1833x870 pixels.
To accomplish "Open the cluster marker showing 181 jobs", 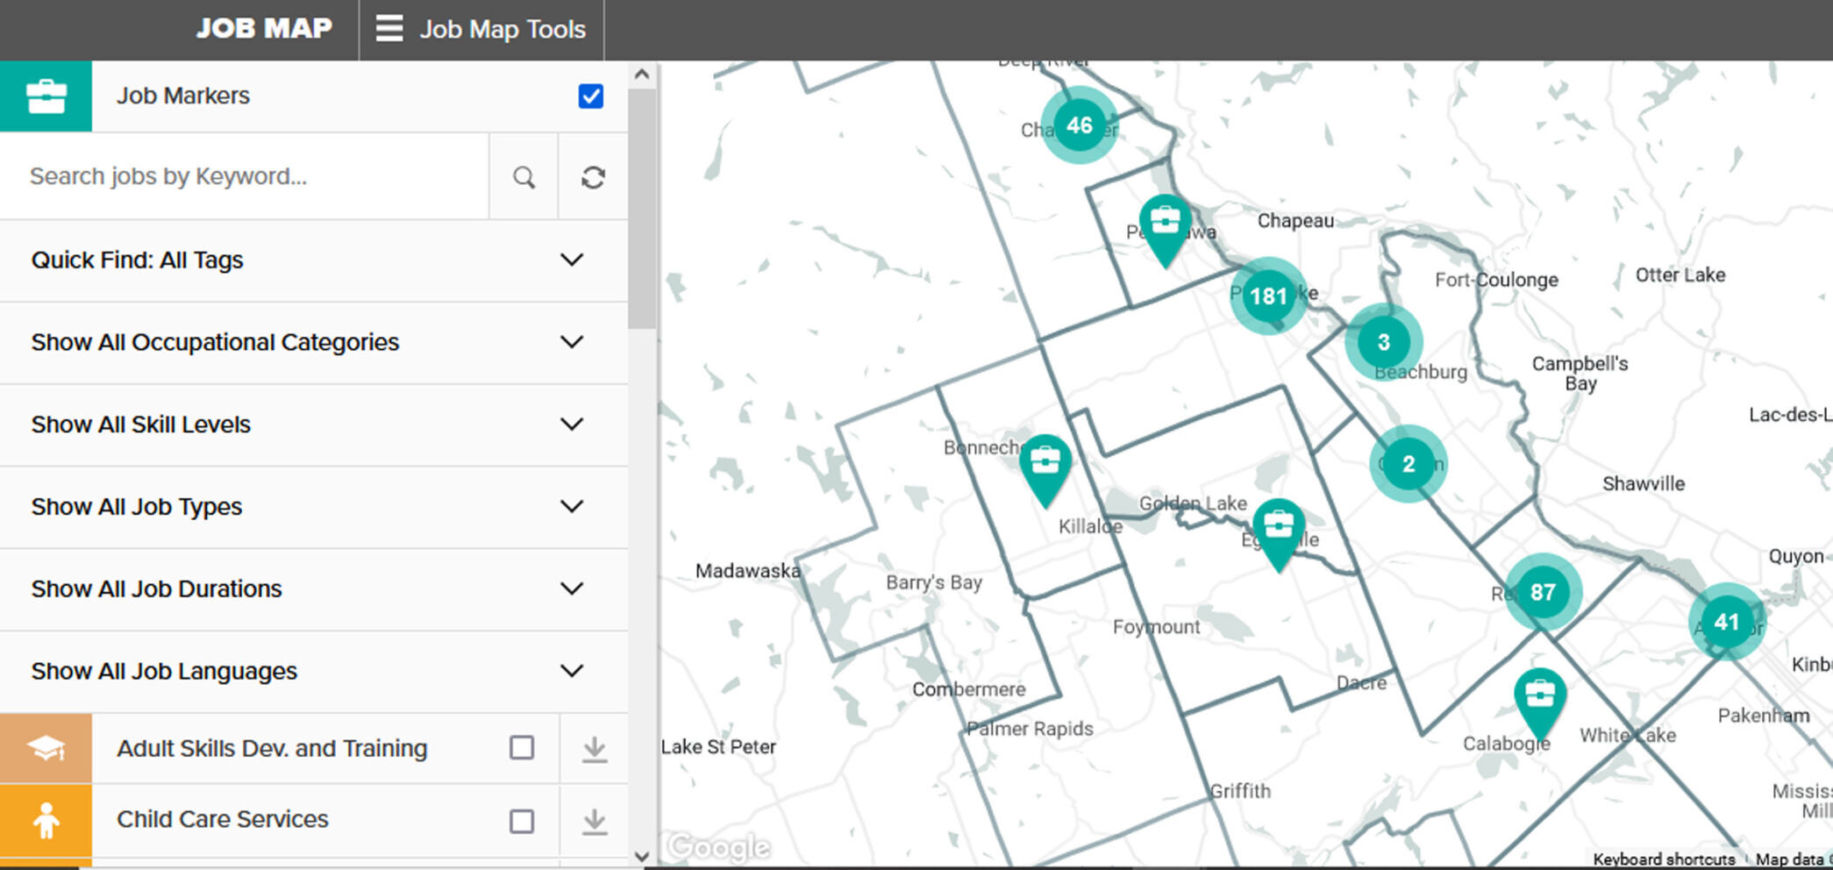I will click(x=1268, y=296).
